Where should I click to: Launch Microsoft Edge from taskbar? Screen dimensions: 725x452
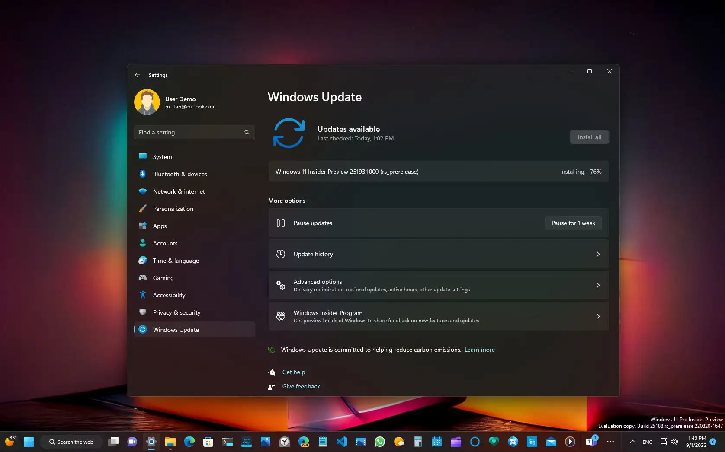(189, 442)
